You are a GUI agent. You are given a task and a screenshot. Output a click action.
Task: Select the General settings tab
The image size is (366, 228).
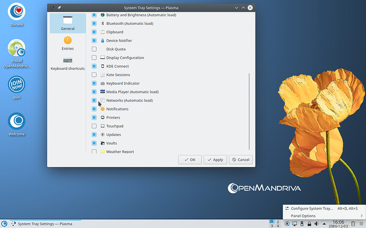pos(68,23)
